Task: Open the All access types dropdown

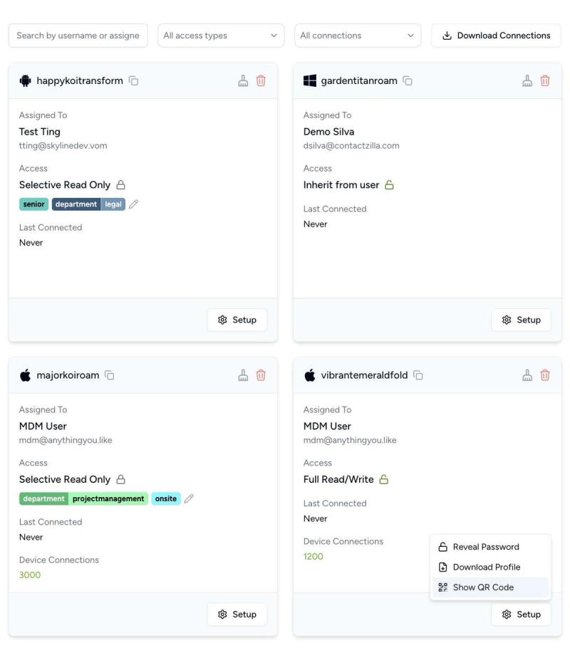Action: pyautogui.click(x=221, y=35)
